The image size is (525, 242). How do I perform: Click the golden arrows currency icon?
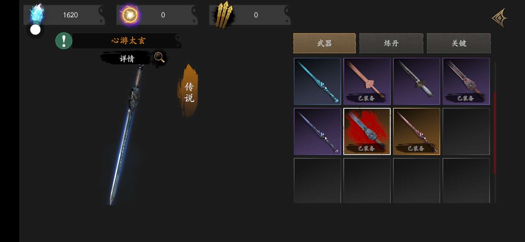point(224,15)
